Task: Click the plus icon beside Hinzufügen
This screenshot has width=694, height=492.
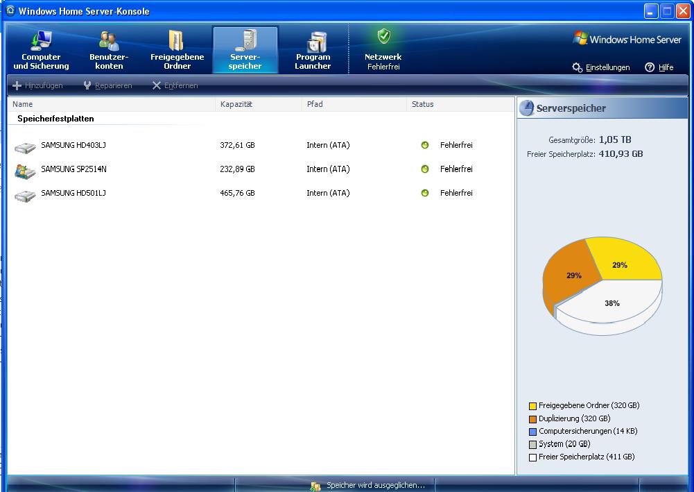Action: point(17,85)
